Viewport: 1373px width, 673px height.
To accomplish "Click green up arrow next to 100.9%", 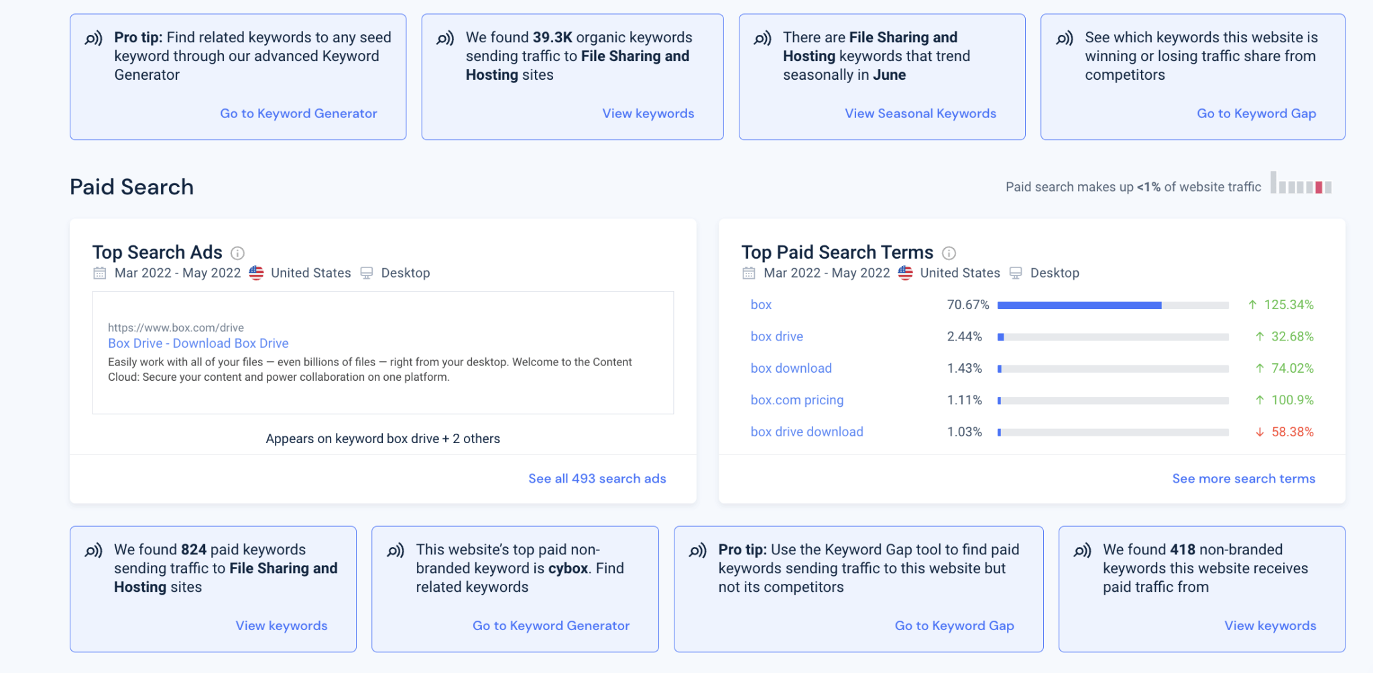I will tap(1260, 400).
